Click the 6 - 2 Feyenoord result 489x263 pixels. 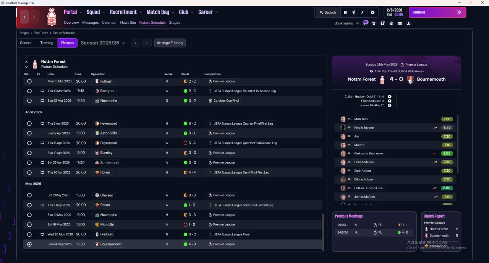point(190,123)
